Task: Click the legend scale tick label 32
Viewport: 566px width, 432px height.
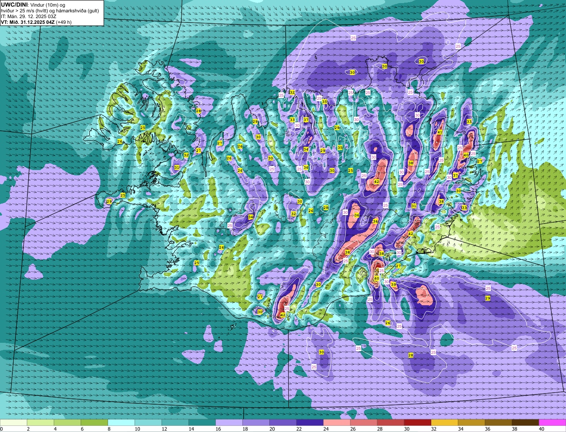Action: point(434,429)
